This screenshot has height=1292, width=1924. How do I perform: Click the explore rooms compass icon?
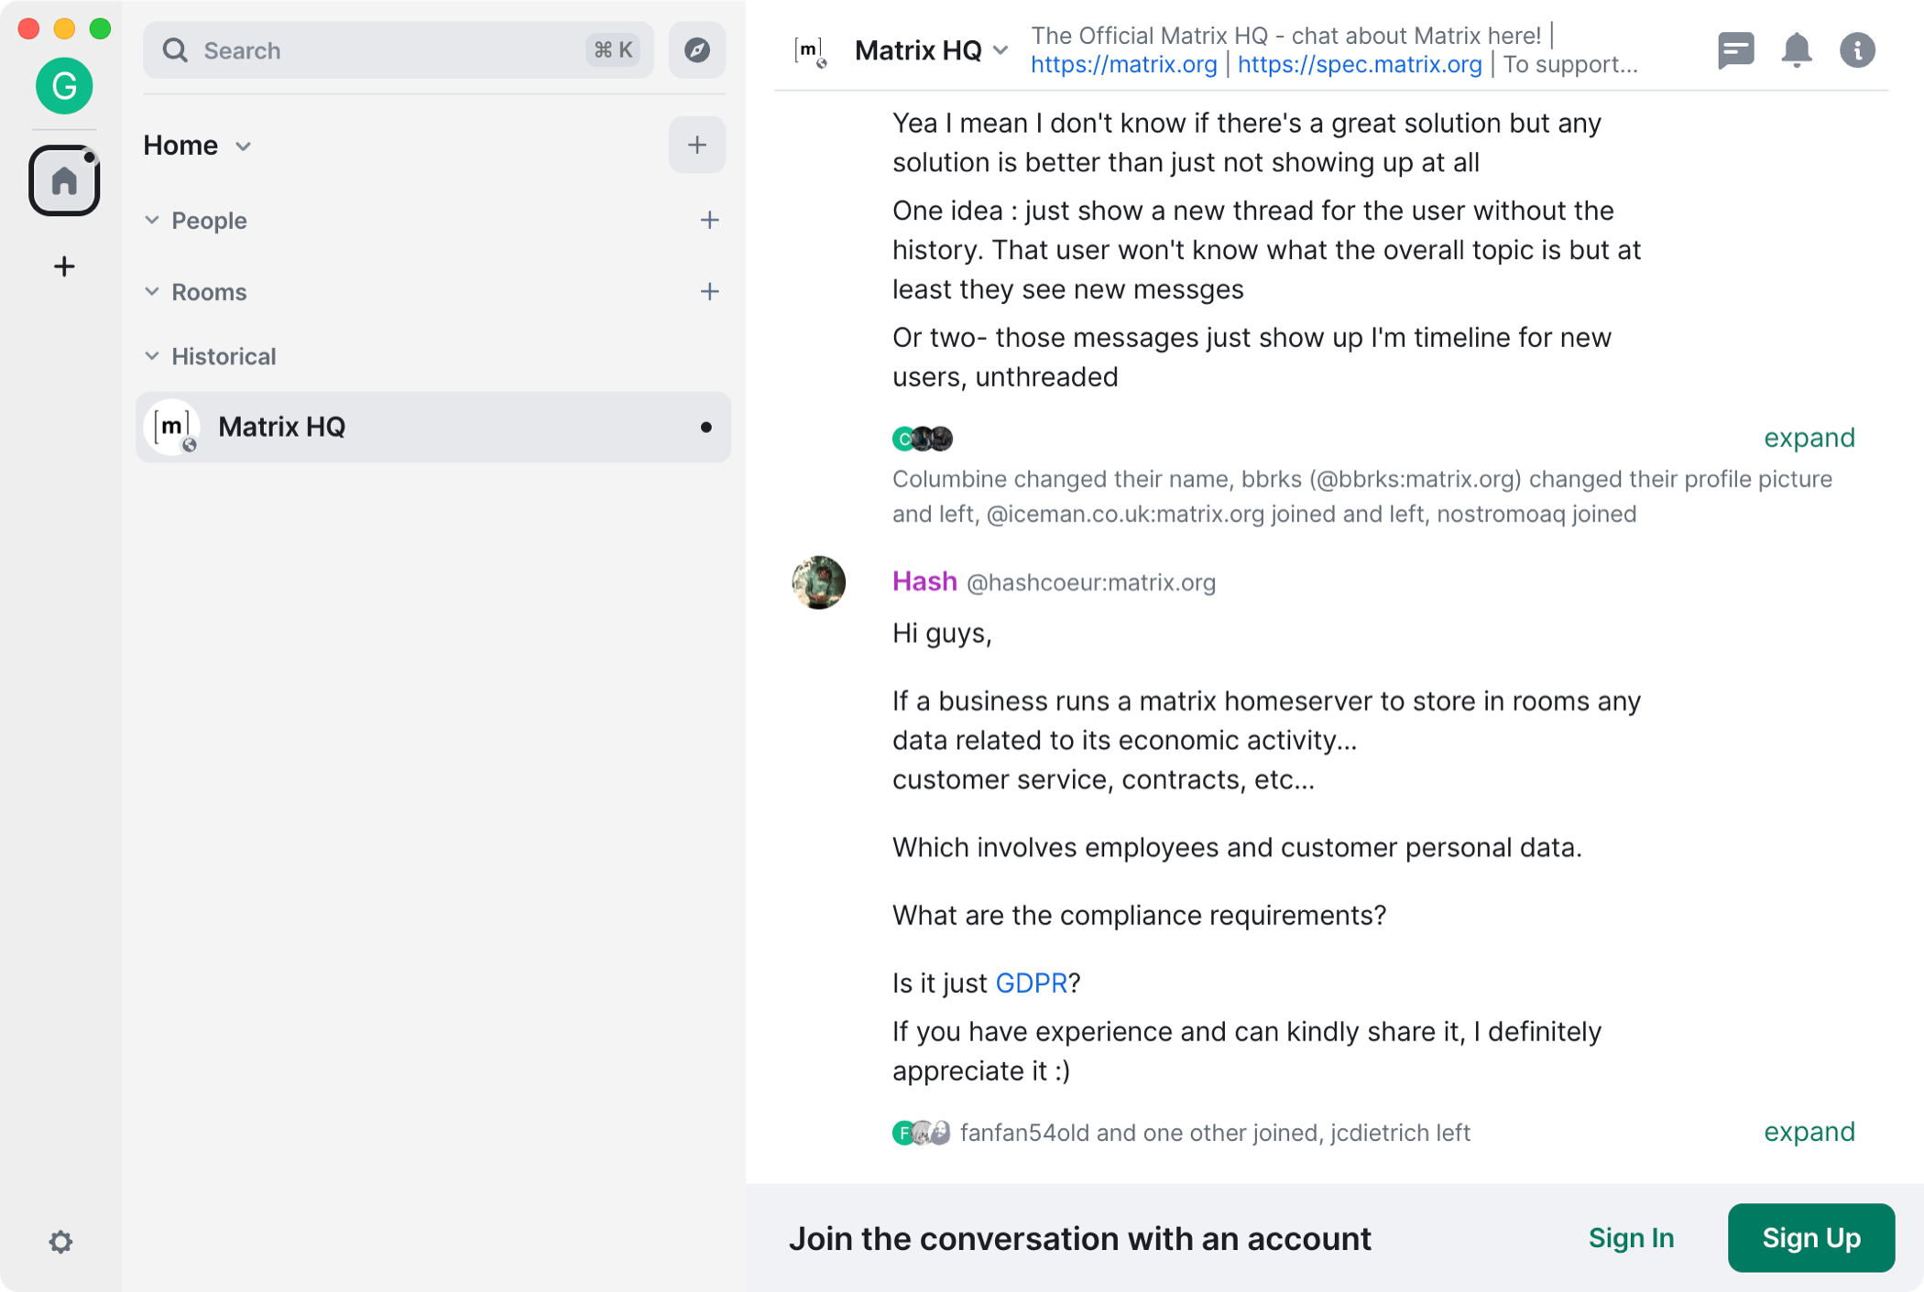(696, 50)
